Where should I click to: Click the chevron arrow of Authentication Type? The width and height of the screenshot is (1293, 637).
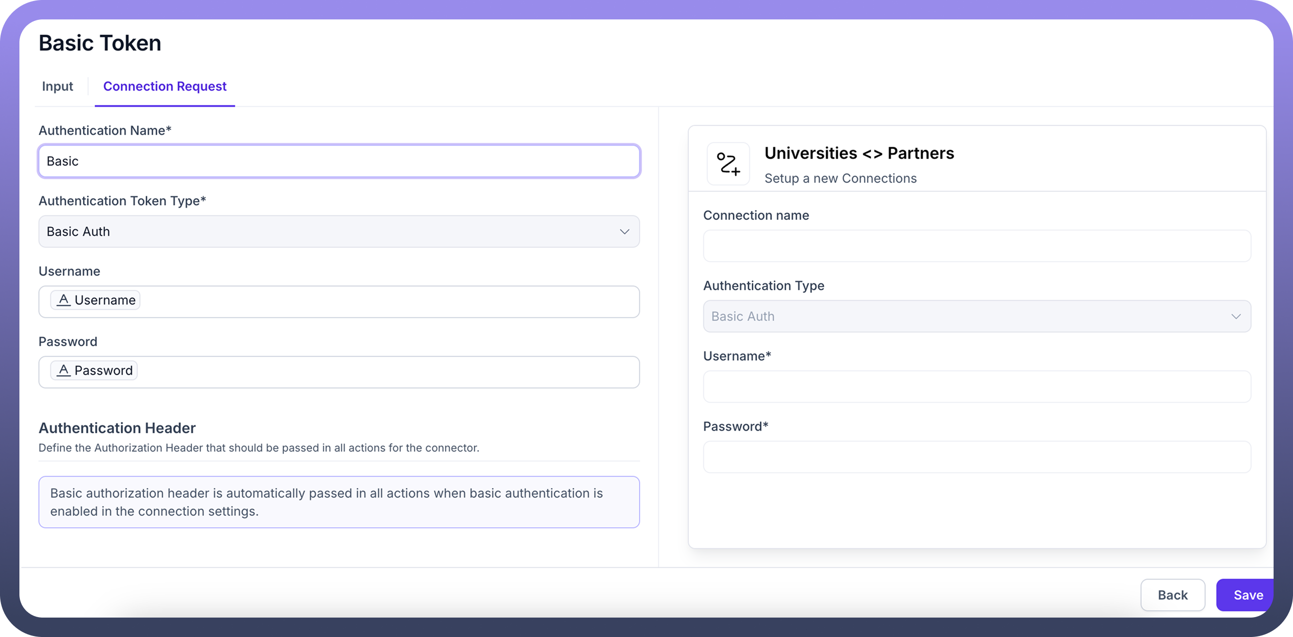[1236, 316]
